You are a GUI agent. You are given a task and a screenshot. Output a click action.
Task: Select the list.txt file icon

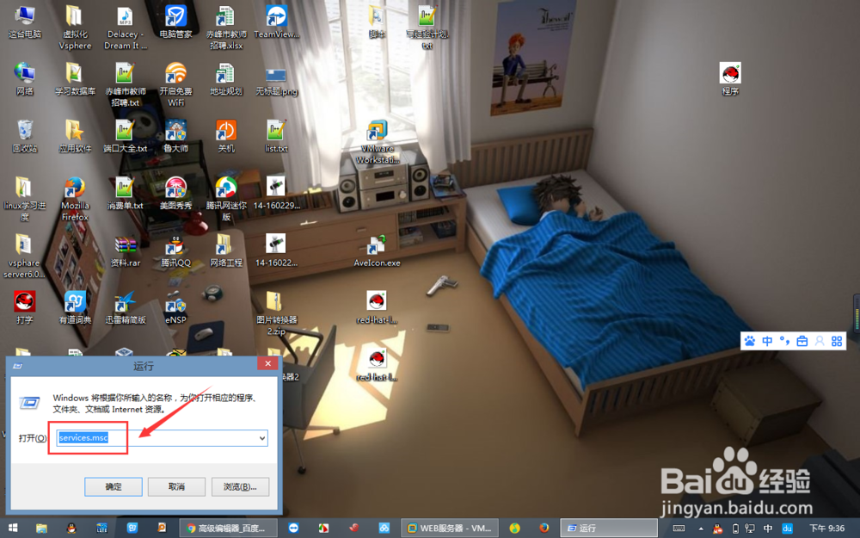pyautogui.click(x=276, y=136)
